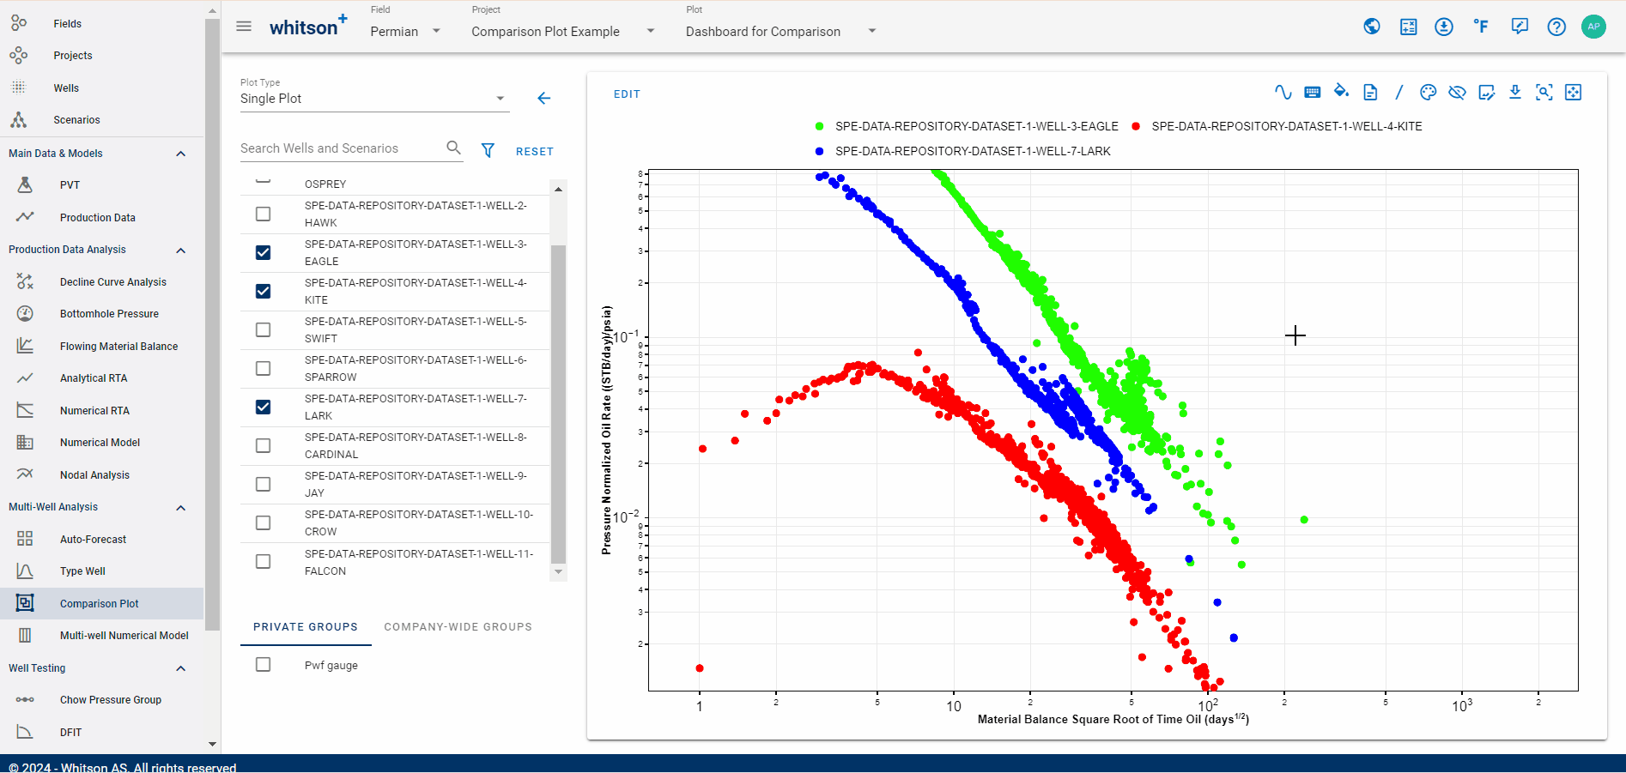The image size is (1626, 773).
Task: Open the Plot Type Single Plot dropdown
Action: tap(373, 99)
